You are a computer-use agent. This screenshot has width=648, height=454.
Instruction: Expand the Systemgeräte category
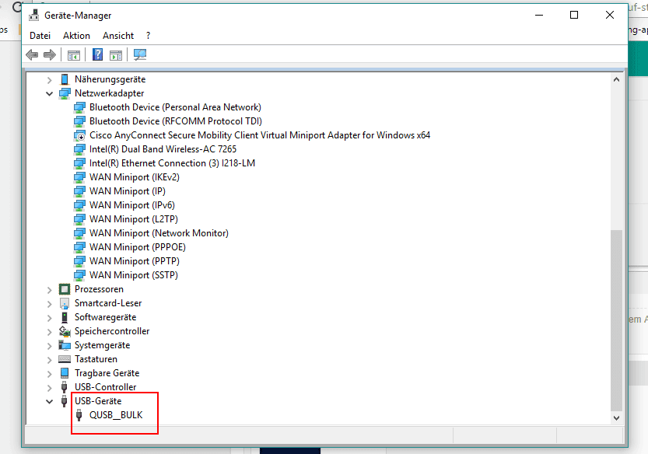pyautogui.click(x=50, y=346)
